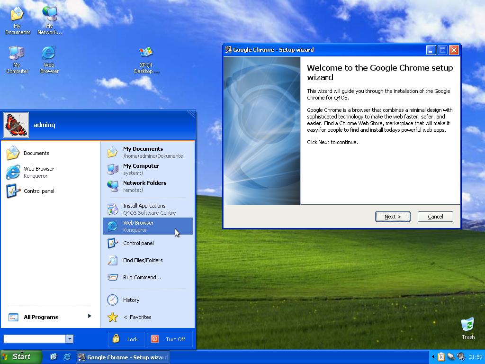Open the History entry in the start menu

(131, 300)
